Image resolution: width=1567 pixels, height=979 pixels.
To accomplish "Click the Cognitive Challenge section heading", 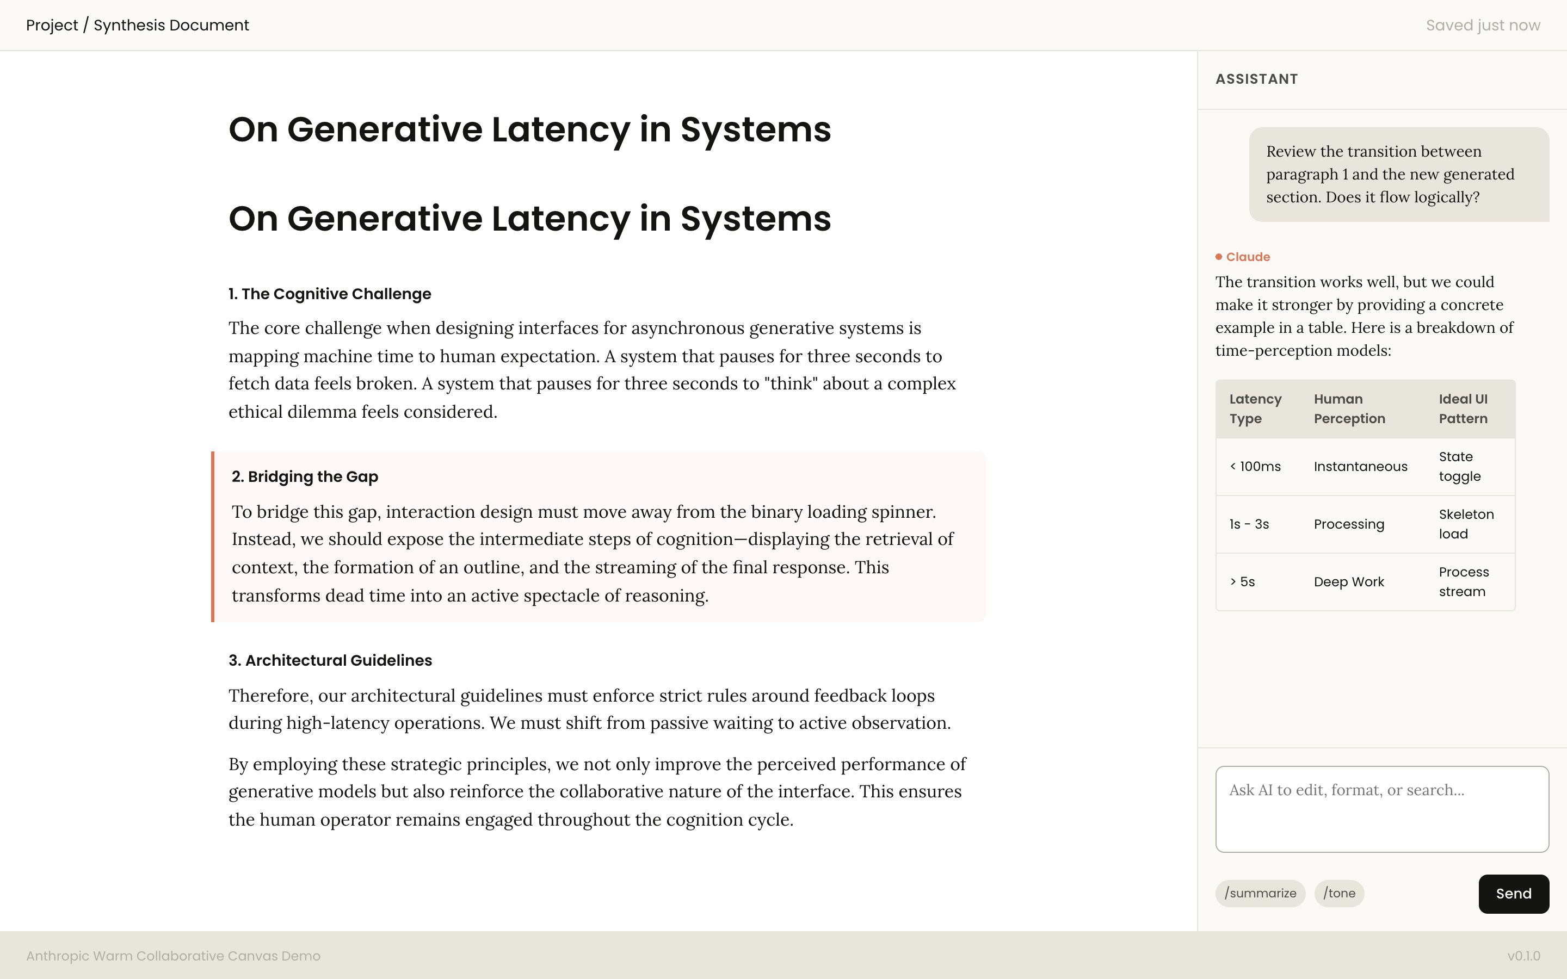I will pyautogui.click(x=330, y=294).
